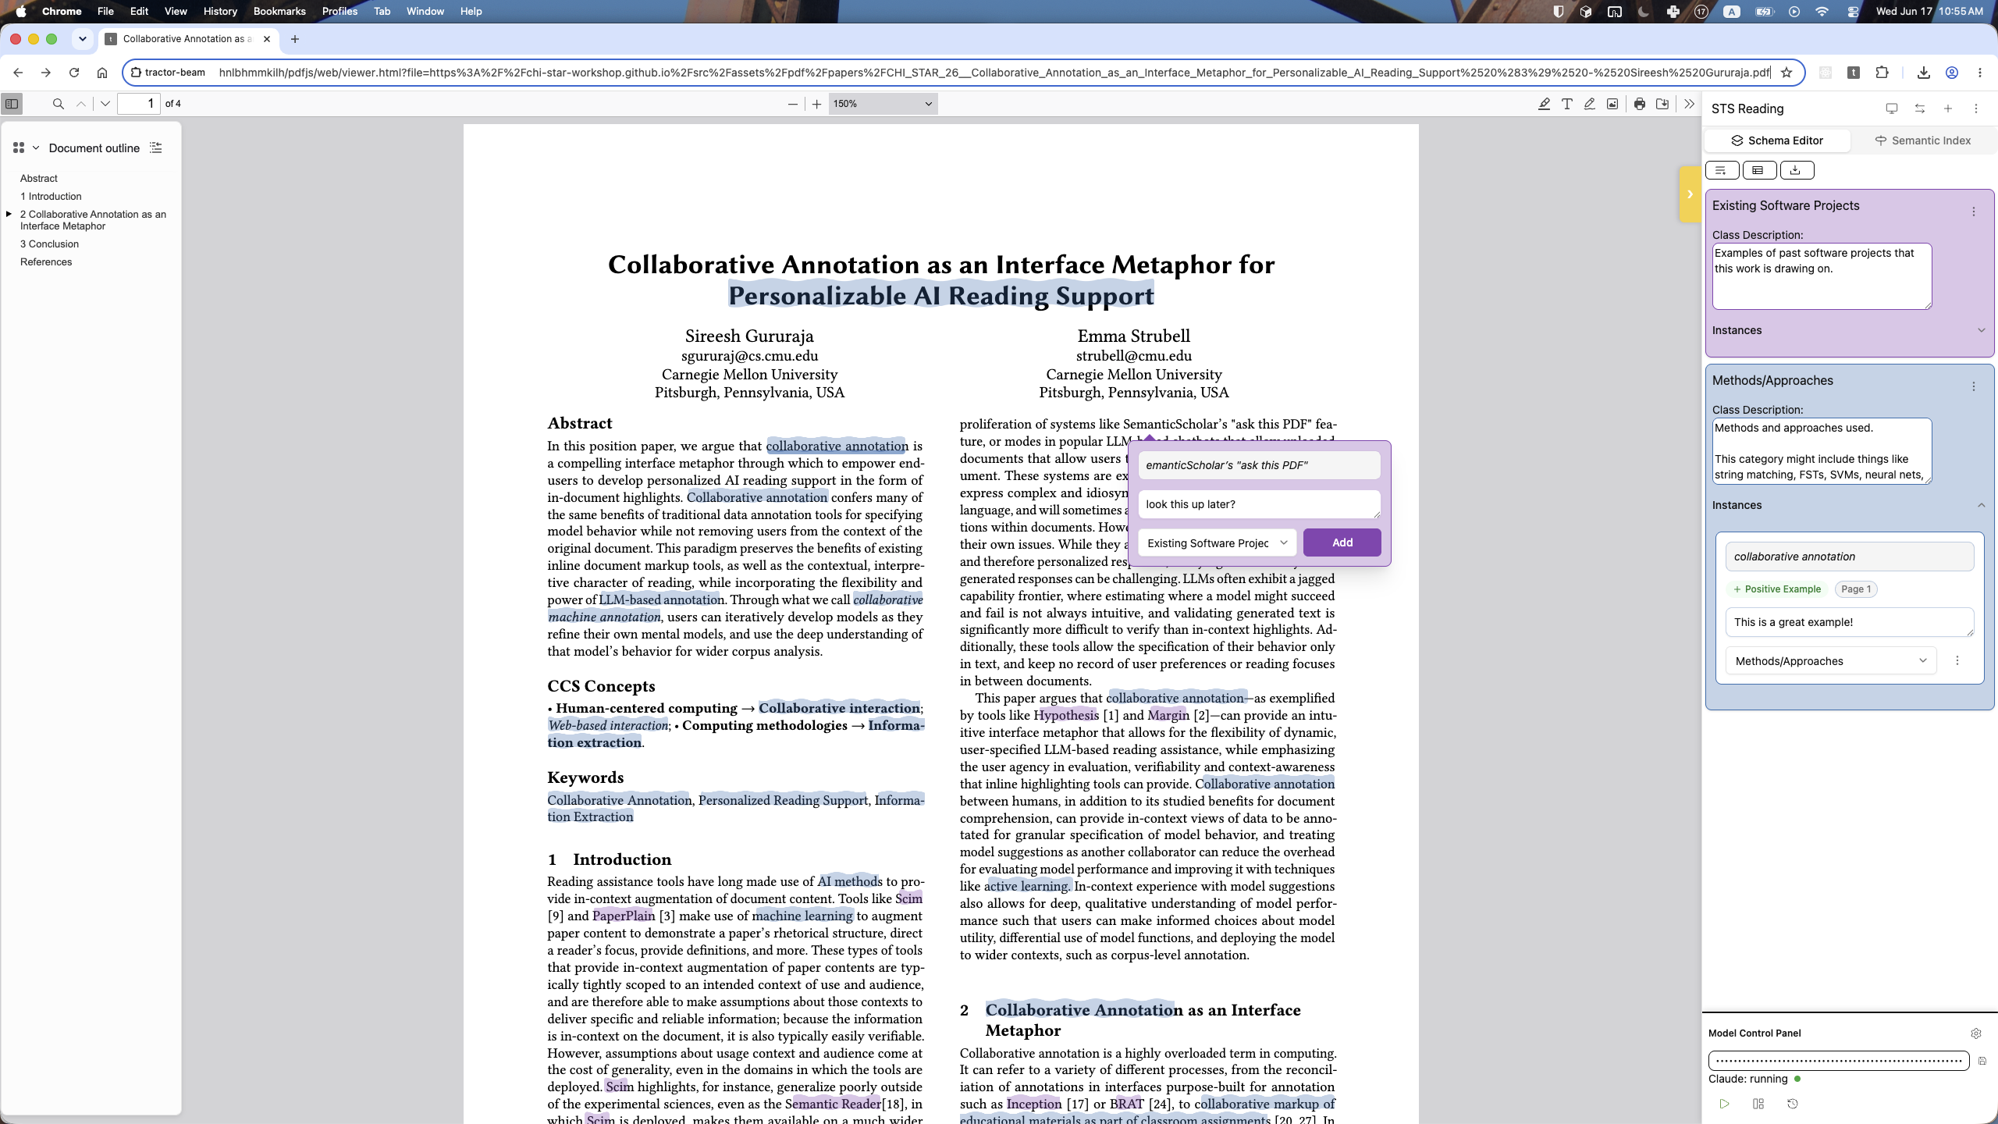Open options for collaborative annotation instance
Viewport: 1998px width, 1124px height.
pos(1957,661)
